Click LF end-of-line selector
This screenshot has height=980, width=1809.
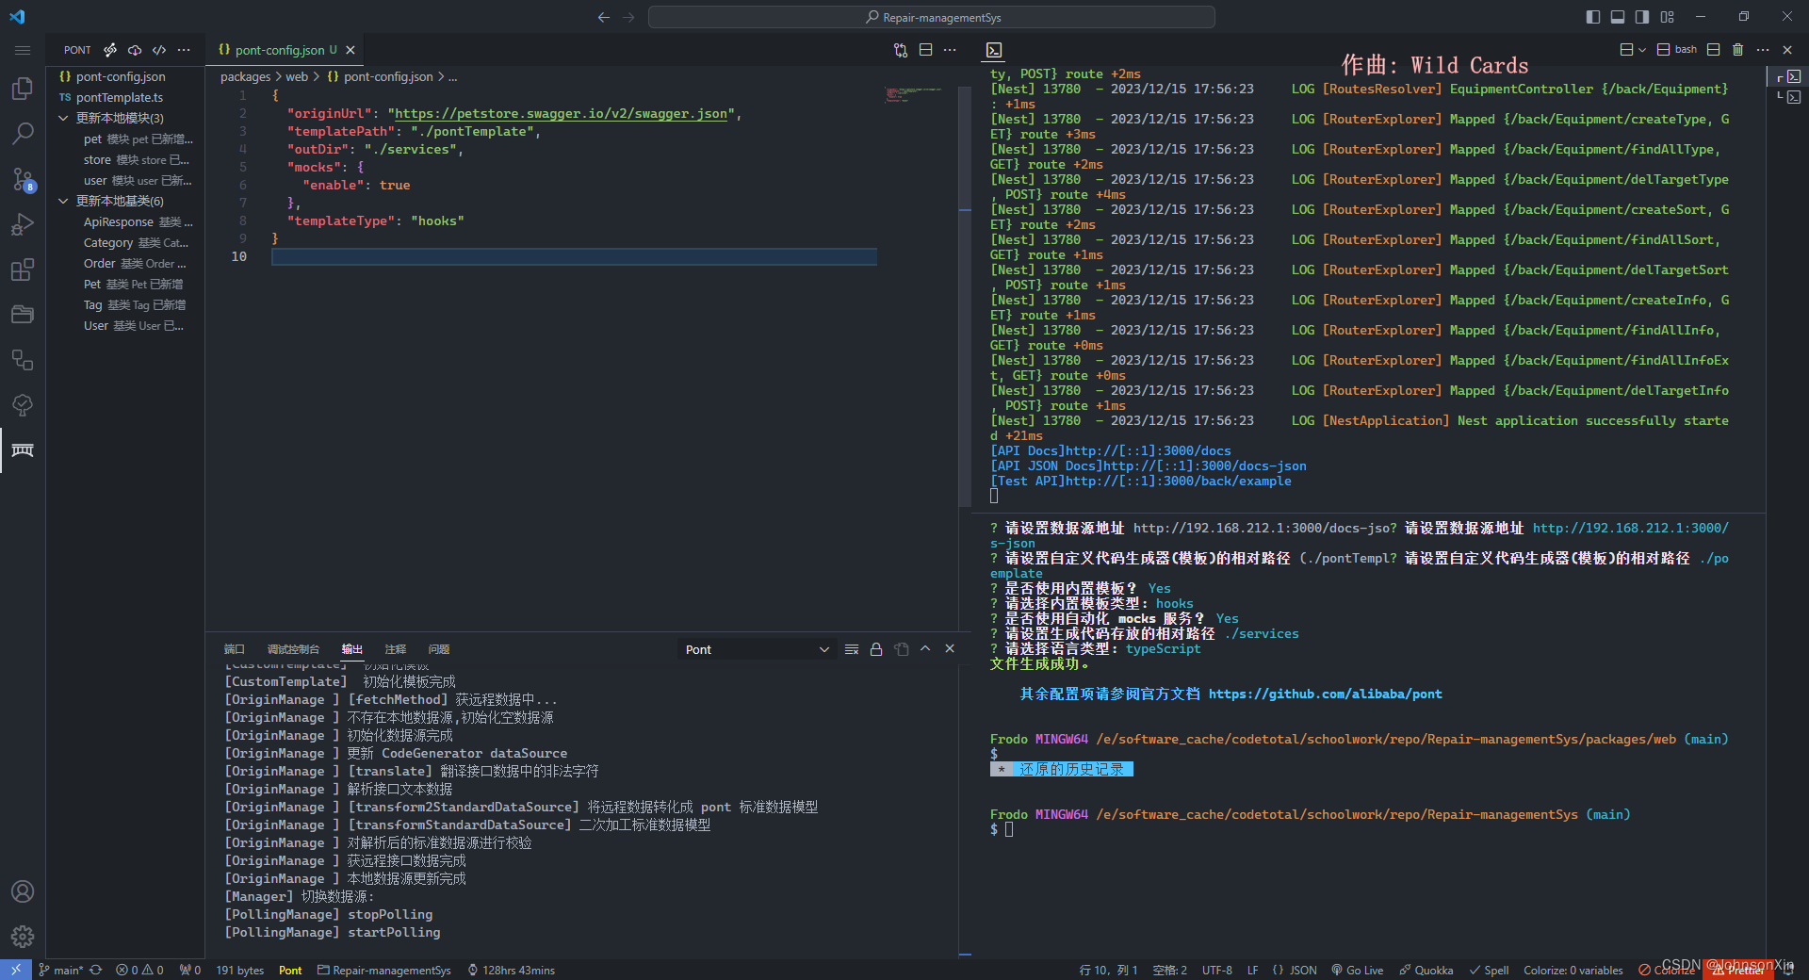pos(1252,970)
